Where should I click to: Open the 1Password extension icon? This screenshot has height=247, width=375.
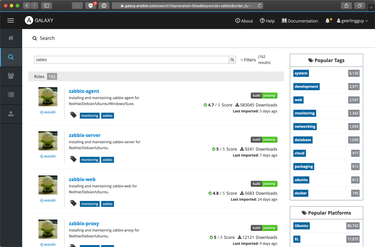click(x=104, y=6)
